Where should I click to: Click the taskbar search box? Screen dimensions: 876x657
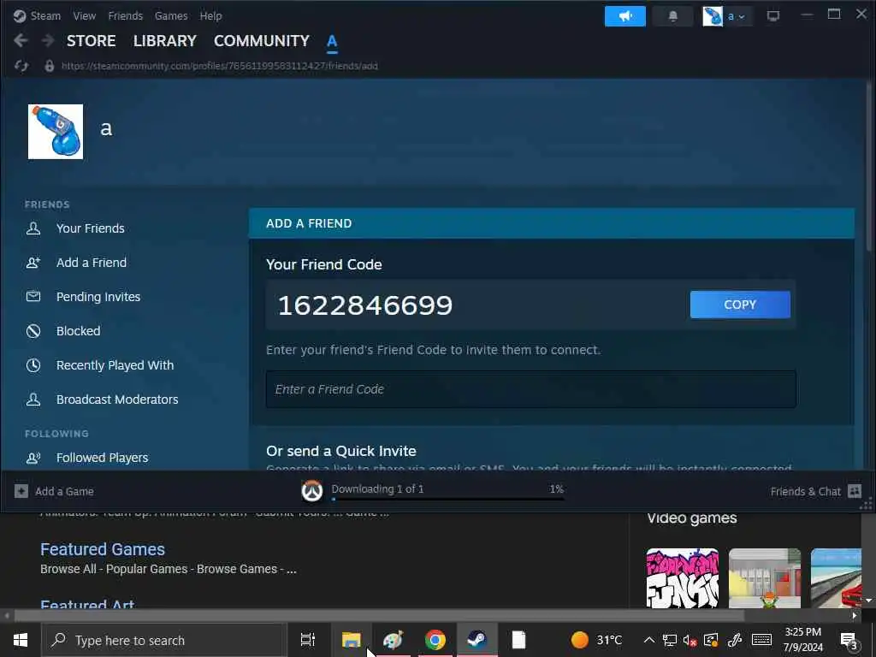point(163,640)
